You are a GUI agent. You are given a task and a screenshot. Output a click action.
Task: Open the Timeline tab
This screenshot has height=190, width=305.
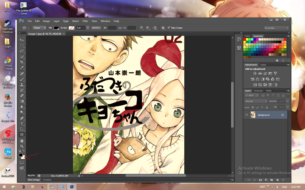point(47,180)
